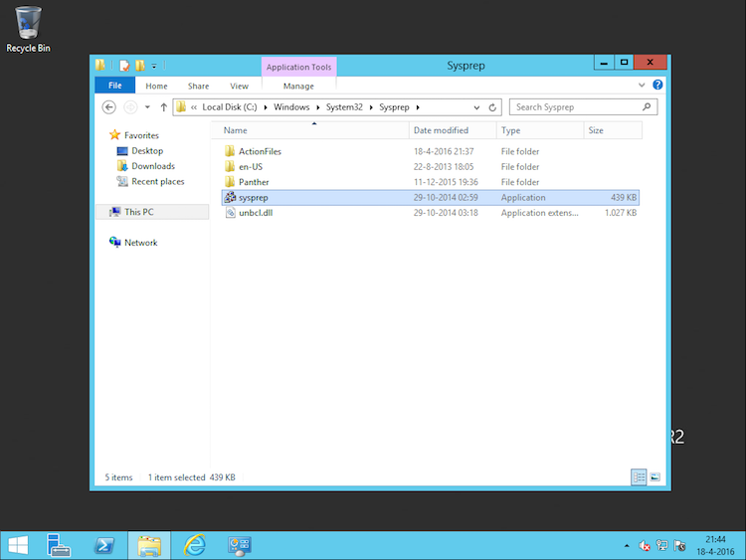
Task: Open the address bar history dropdown
Action: click(476, 107)
